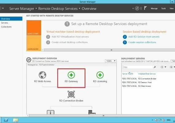
Task: Click Server Manager in breadcrumb
Action: click(22, 9)
